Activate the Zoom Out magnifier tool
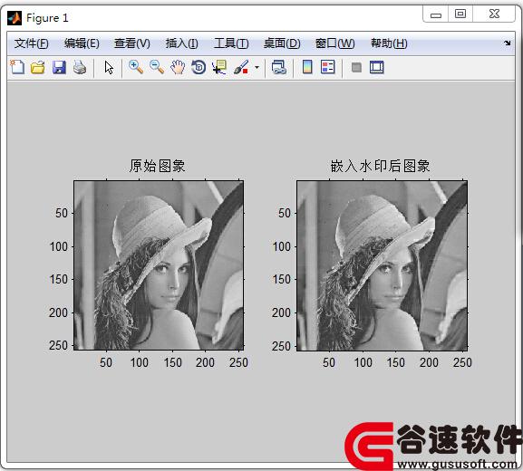 [x=157, y=67]
